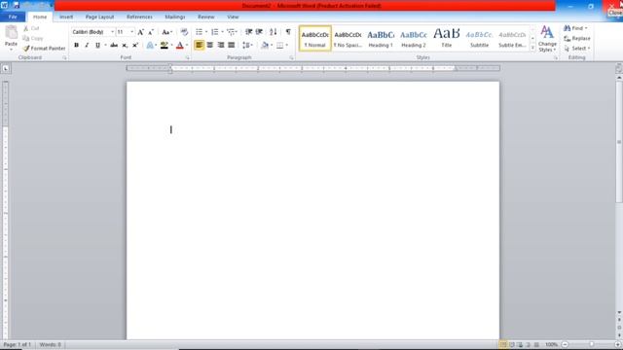
Task: Click the Words: 0 status bar counter
Action: (x=50, y=344)
